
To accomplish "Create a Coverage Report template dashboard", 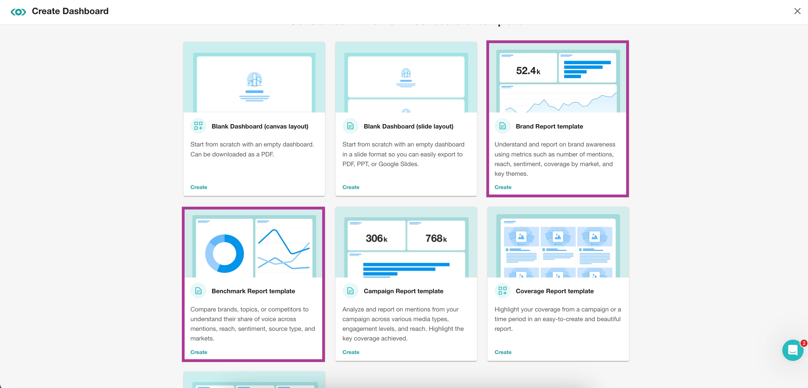I will [503, 352].
